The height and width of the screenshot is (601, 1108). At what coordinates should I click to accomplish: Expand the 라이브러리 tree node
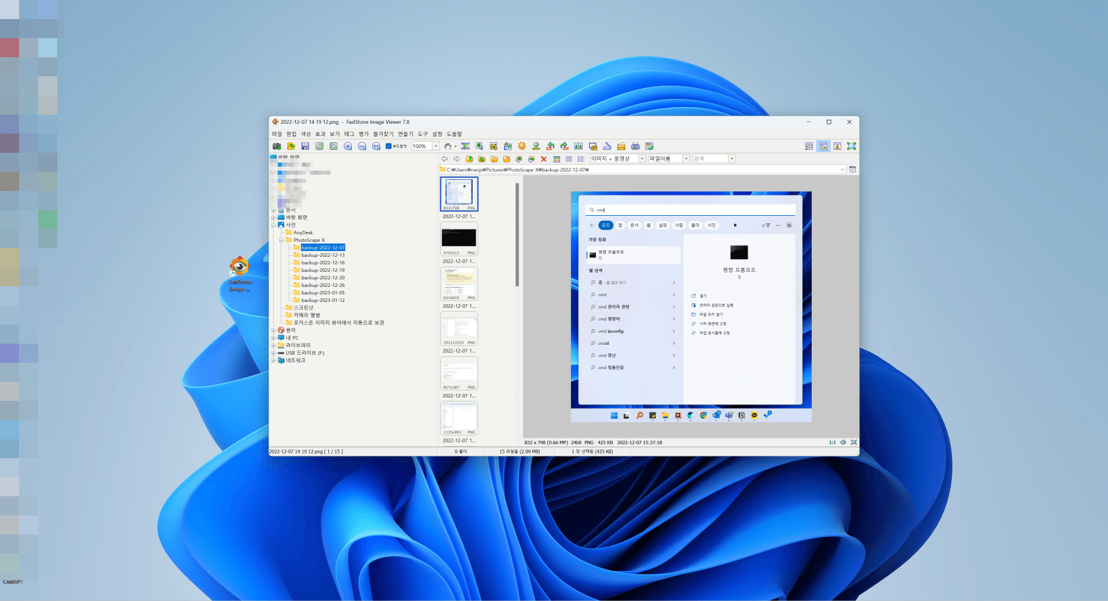click(x=274, y=345)
